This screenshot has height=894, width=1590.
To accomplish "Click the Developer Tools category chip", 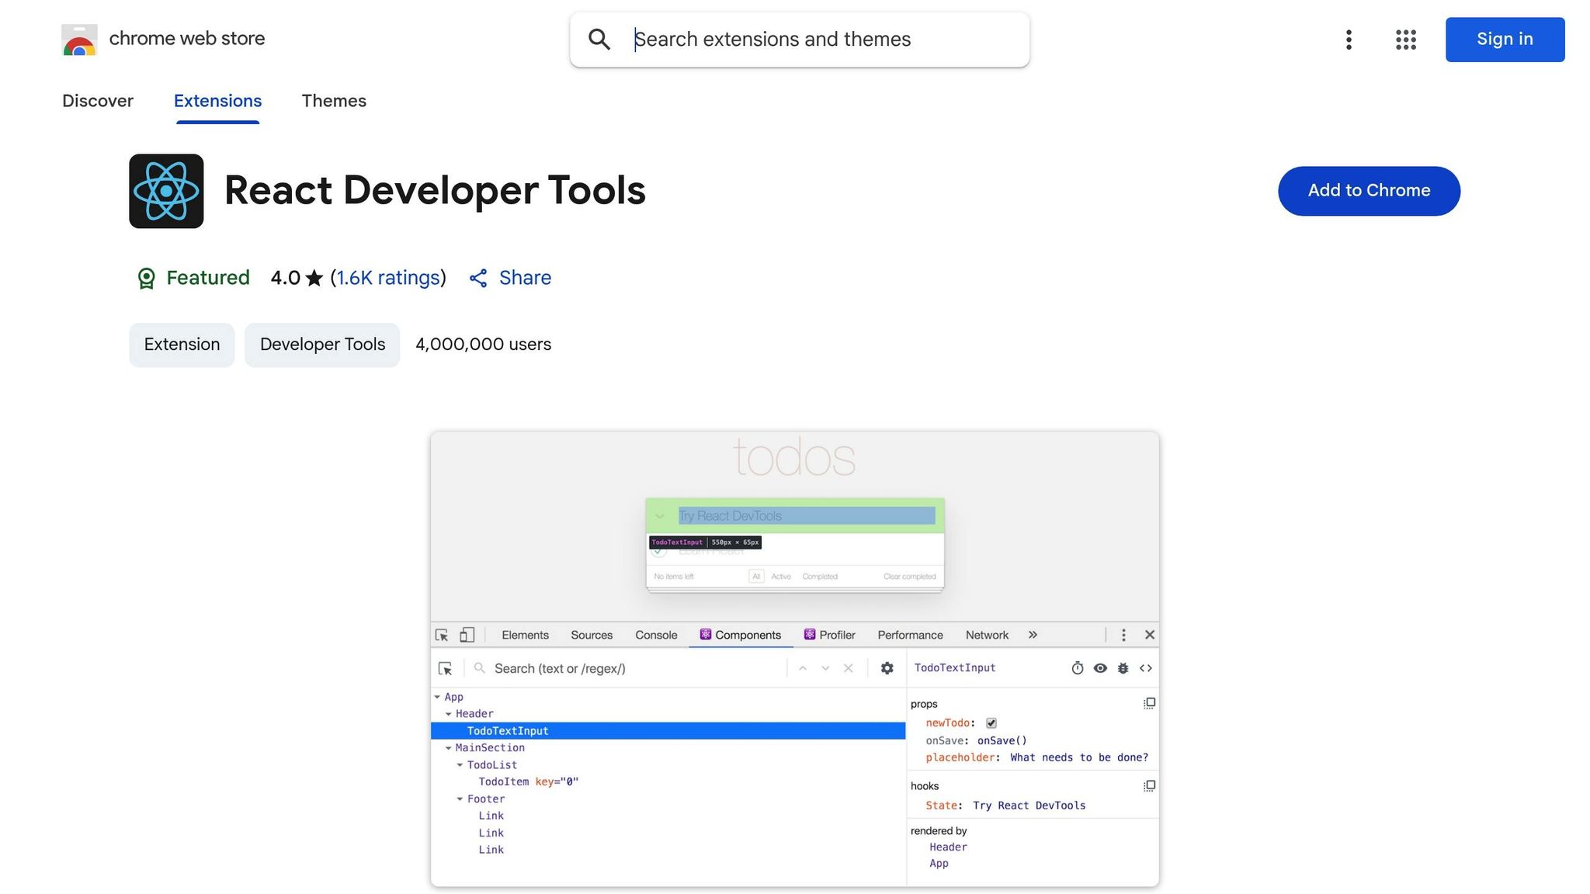I will pyautogui.click(x=322, y=345).
